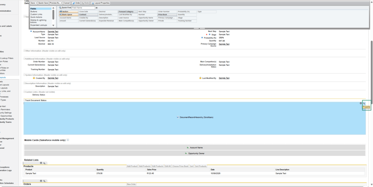
Task: Click the Opportunity Owner mobile card icon
Action: (x=186, y=153)
